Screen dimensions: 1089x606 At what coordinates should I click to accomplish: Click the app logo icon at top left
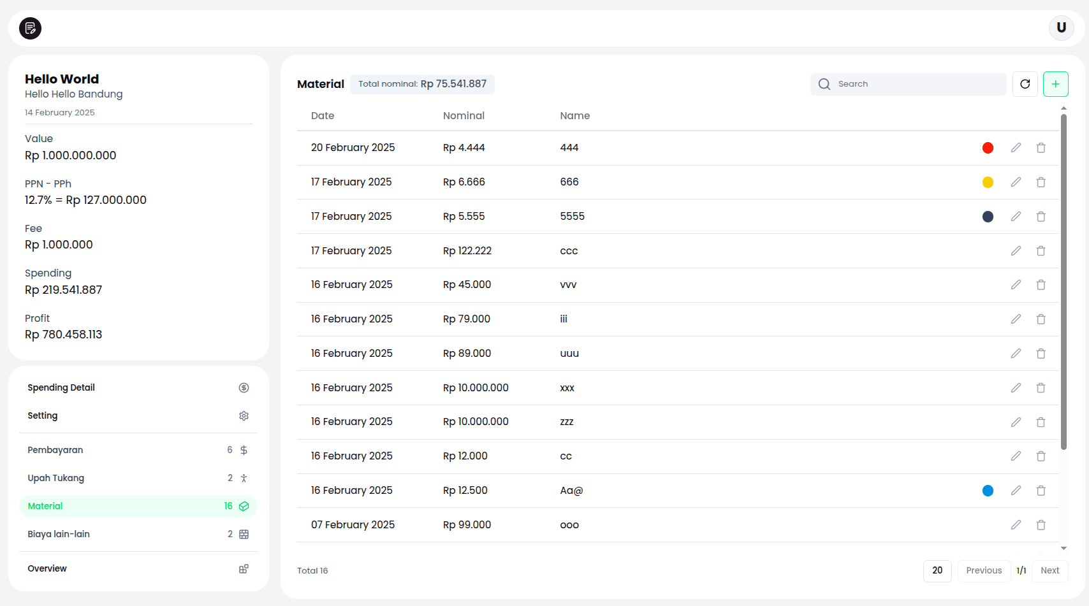30,28
